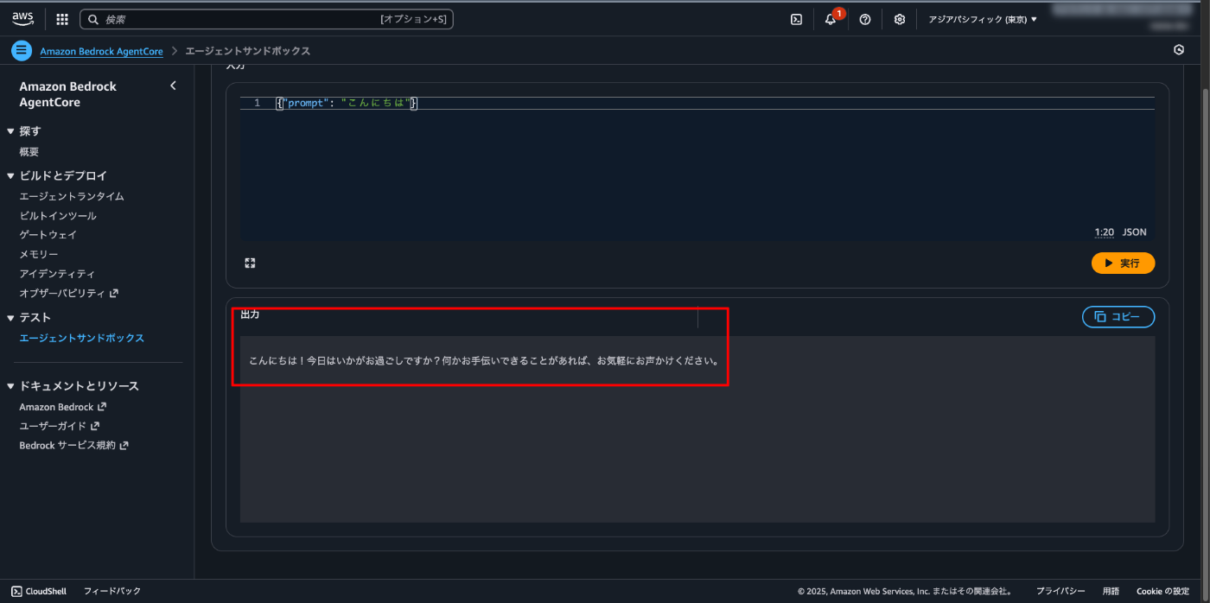
Task: Open console settings gear
Action: (x=900, y=19)
